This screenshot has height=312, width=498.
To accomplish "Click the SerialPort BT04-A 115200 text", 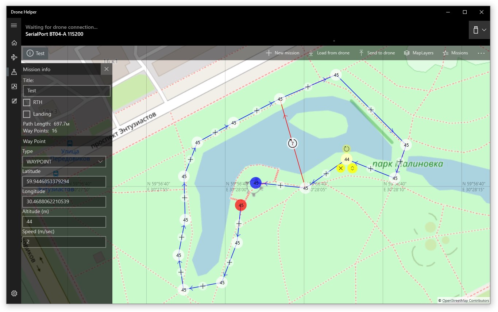I will [54, 34].
